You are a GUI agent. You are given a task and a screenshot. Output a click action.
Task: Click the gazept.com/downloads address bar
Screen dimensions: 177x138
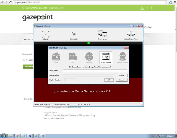click(x=89, y=2)
